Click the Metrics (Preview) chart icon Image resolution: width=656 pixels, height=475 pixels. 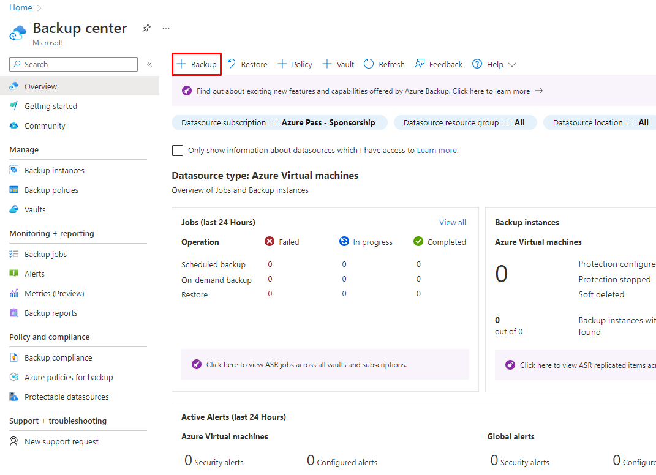tap(14, 293)
